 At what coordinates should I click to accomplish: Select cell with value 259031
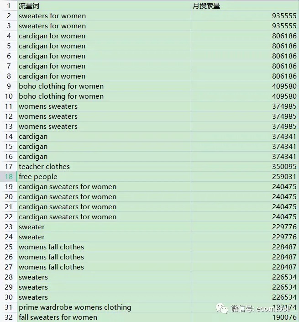click(245, 177)
